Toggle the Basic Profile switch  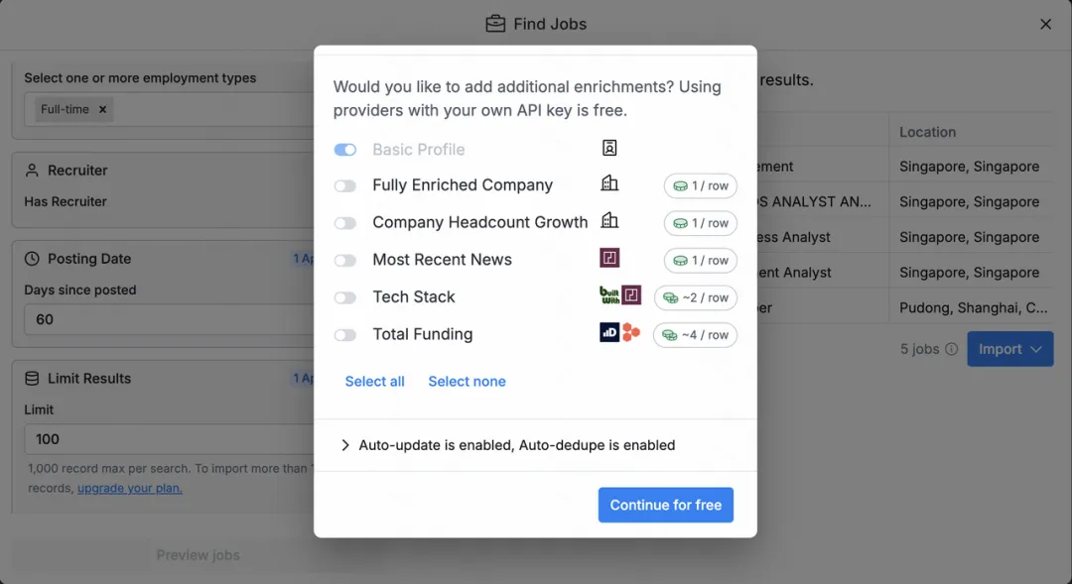(345, 150)
